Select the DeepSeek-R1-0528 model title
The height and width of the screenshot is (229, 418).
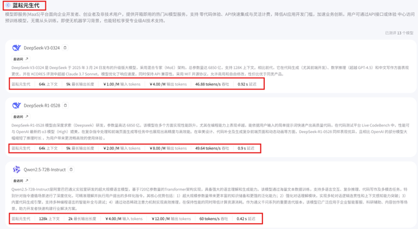[42, 106]
